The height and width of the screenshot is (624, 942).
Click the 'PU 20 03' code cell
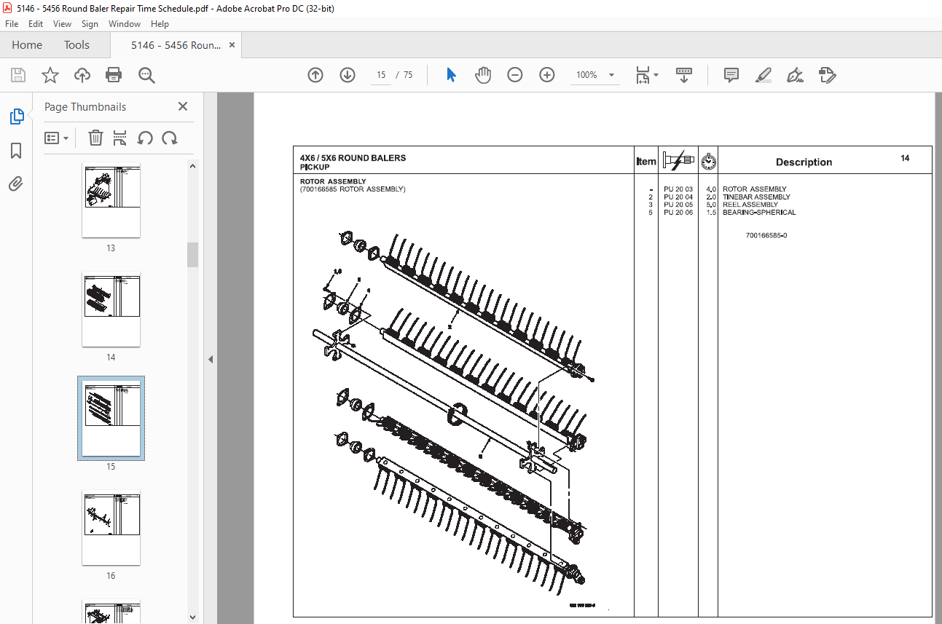(678, 189)
